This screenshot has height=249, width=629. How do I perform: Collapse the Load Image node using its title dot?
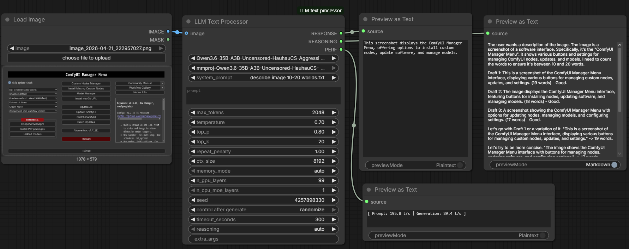7,20
